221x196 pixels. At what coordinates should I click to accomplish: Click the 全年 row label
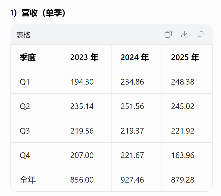[x=28, y=180]
